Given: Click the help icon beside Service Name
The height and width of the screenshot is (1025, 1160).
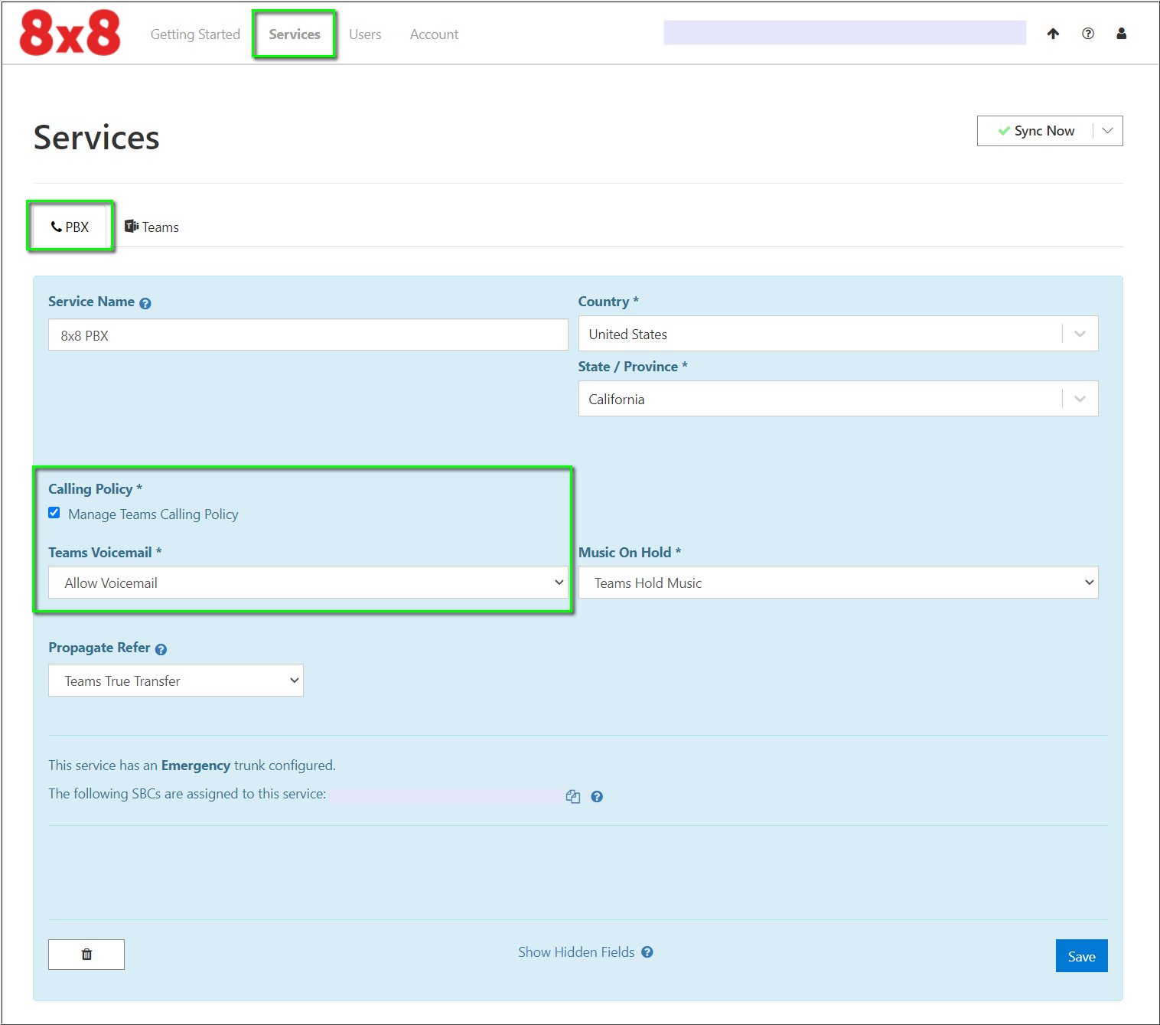Looking at the screenshot, I should pos(145,302).
